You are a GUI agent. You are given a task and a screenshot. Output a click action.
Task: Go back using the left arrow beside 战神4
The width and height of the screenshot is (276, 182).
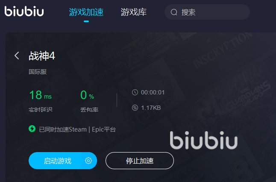coord(17,56)
